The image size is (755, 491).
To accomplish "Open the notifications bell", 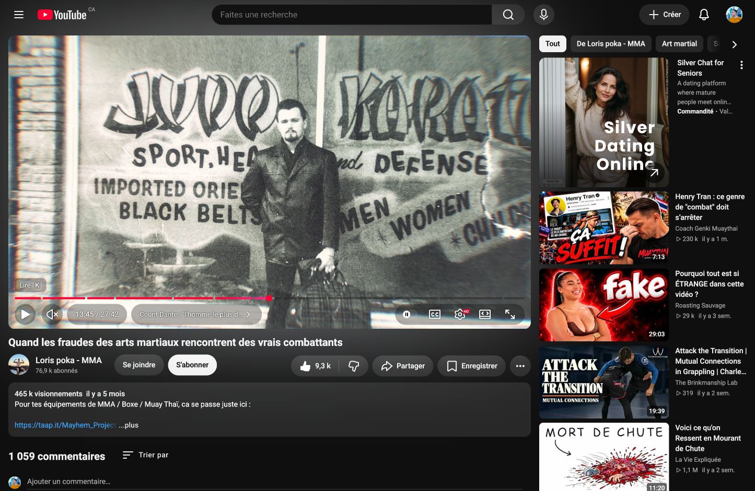I will pyautogui.click(x=704, y=15).
